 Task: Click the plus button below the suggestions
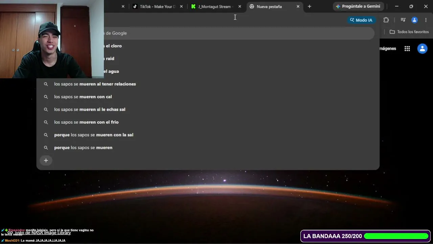pyautogui.click(x=46, y=161)
